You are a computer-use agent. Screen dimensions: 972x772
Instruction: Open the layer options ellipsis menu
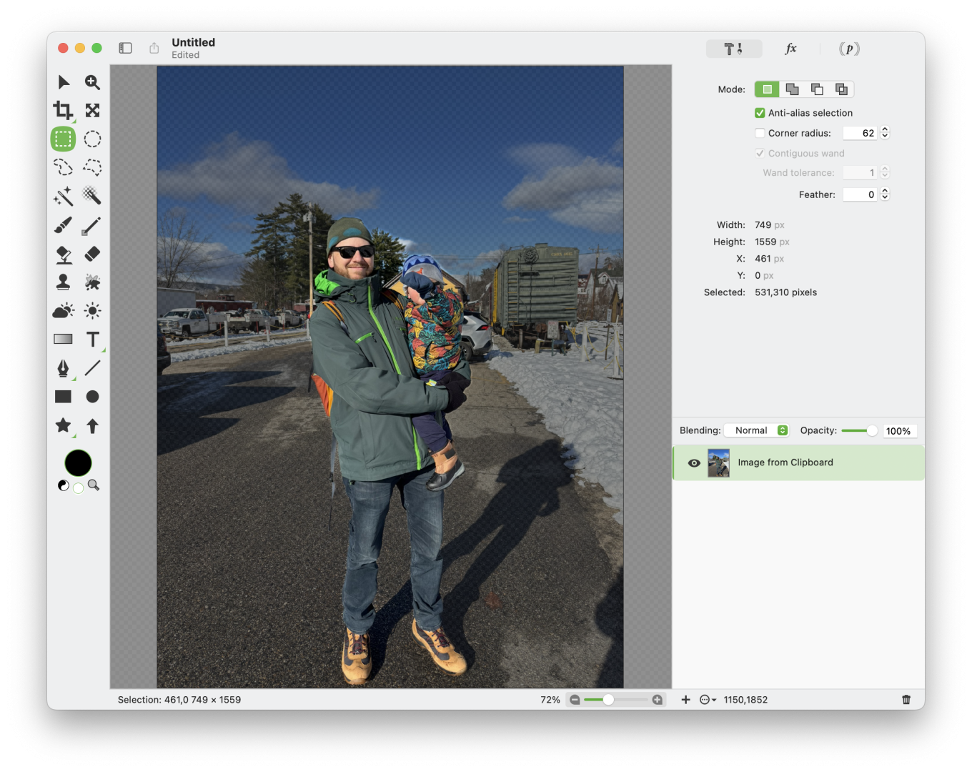(708, 700)
